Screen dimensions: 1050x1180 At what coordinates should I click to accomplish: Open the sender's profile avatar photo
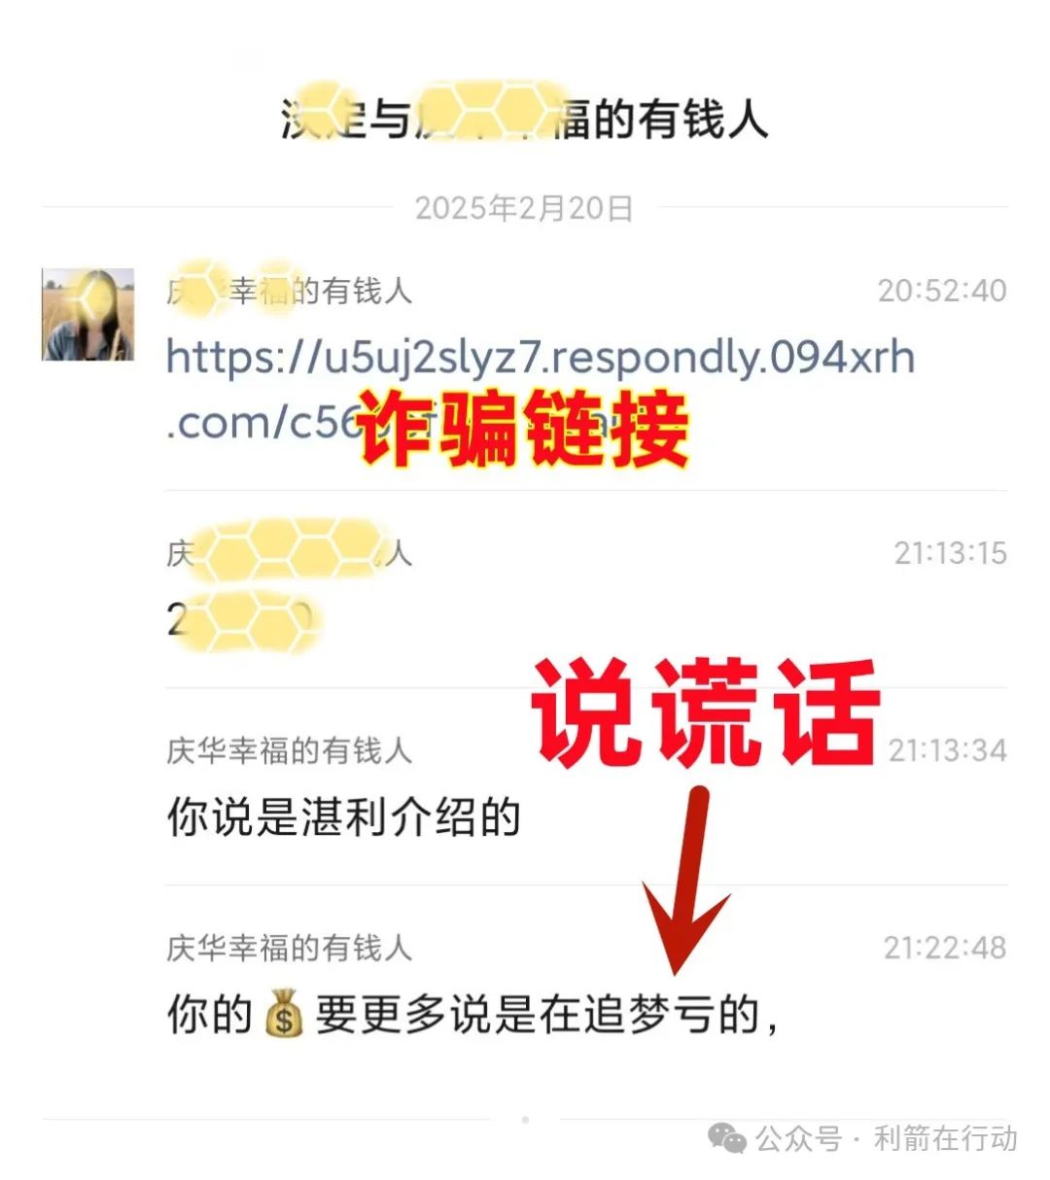(87, 314)
